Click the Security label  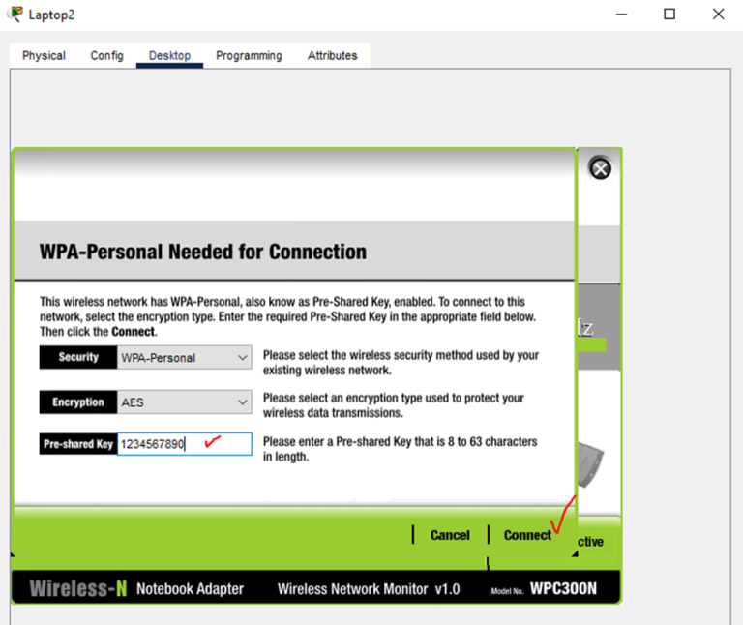click(x=78, y=357)
